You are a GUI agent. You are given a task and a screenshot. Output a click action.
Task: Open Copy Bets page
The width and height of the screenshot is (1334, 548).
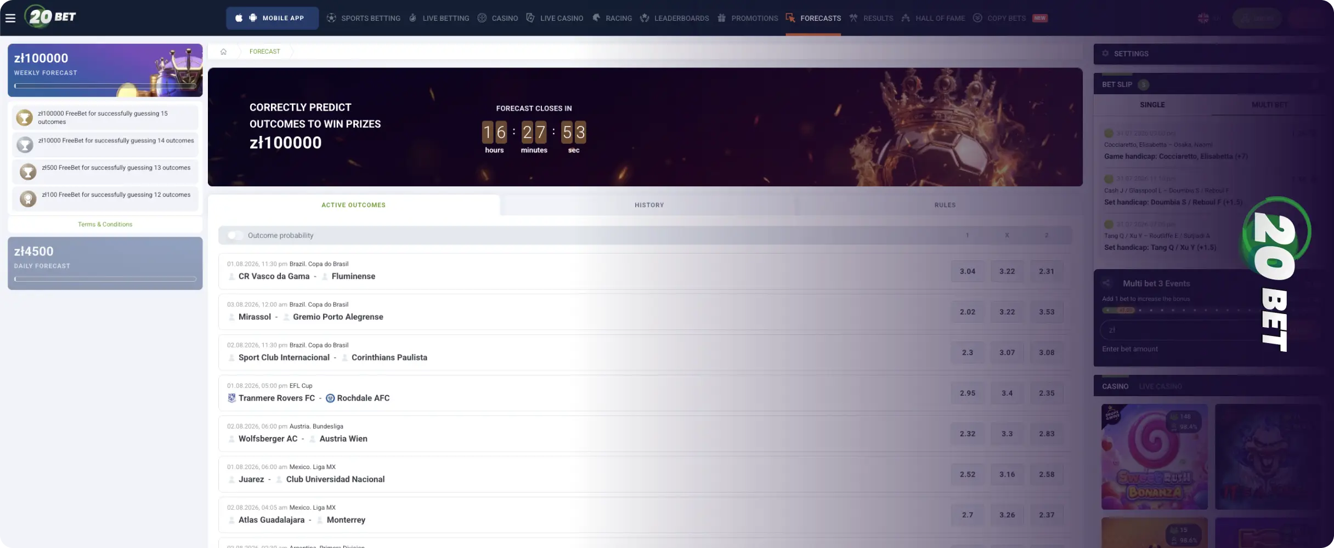pyautogui.click(x=1009, y=18)
